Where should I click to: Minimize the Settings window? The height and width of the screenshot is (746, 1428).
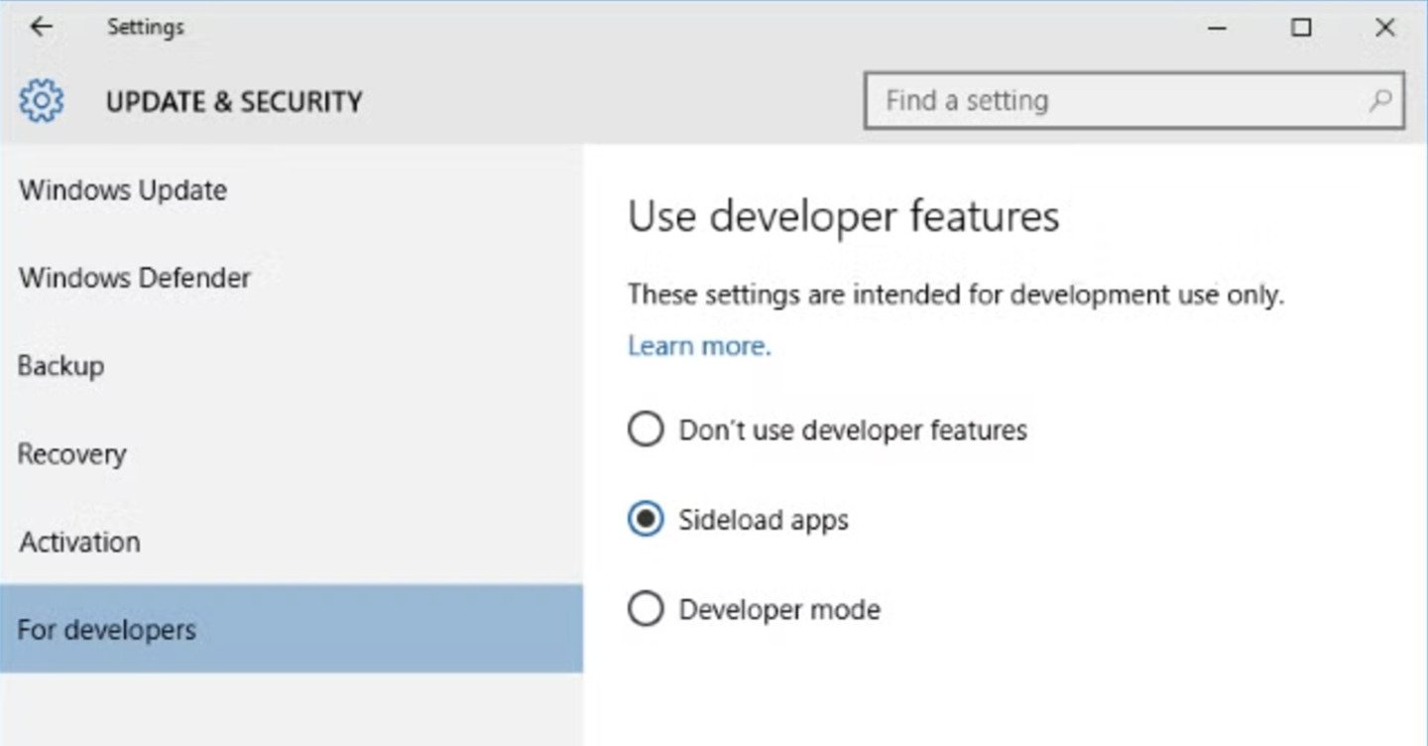pyautogui.click(x=1219, y=28)
